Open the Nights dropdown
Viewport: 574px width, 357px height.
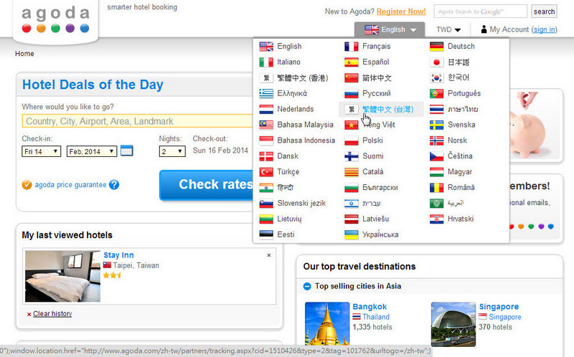tap(172, 151)
